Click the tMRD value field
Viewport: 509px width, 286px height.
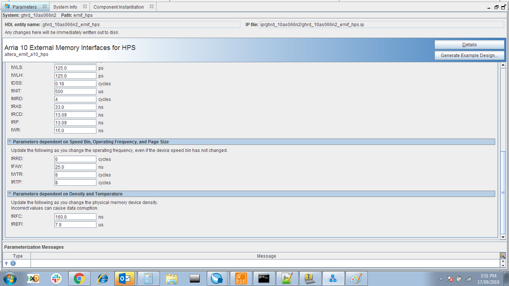click(75, 99)
